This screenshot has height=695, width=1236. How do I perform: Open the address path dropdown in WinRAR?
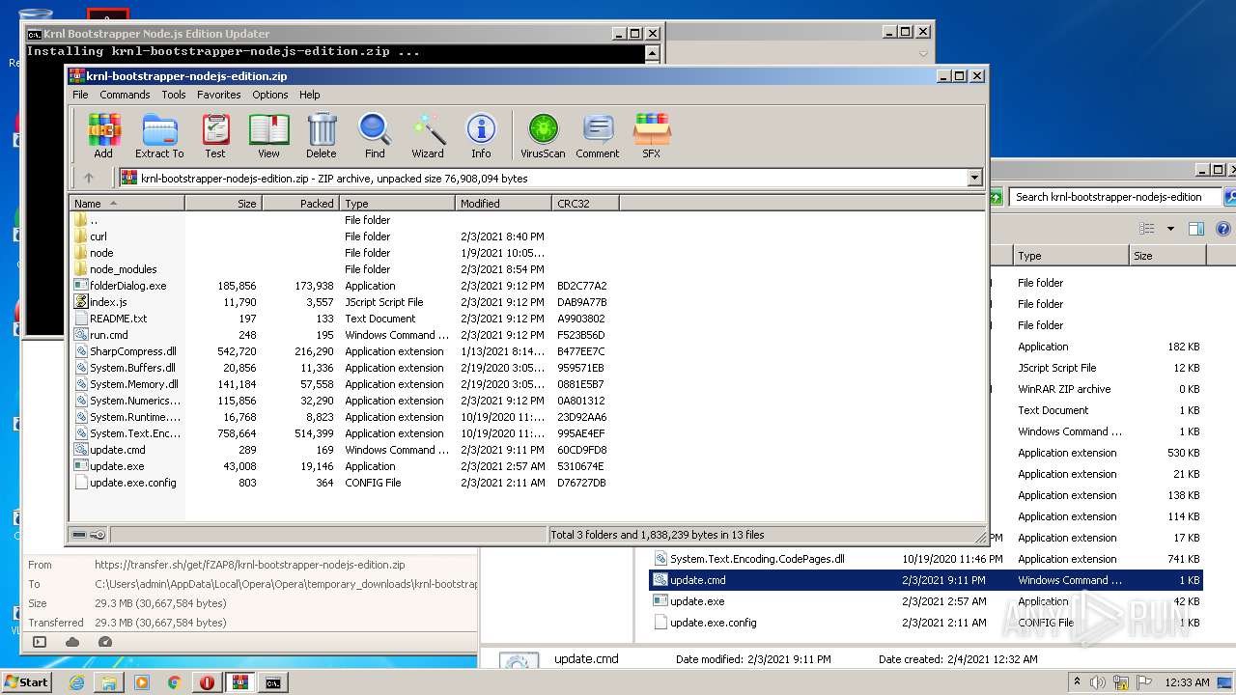pos(974,178)
